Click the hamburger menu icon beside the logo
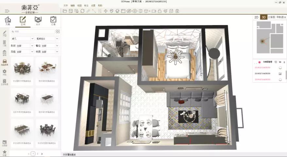 click(7, 11)
